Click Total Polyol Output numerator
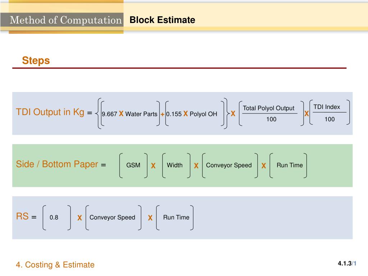Image resolution: width=368 pixels, height=276 pixels. click(x=268, y=108)
